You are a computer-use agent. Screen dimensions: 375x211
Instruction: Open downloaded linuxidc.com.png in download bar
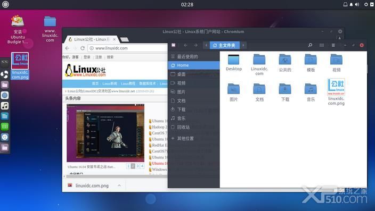coord(88,185)
